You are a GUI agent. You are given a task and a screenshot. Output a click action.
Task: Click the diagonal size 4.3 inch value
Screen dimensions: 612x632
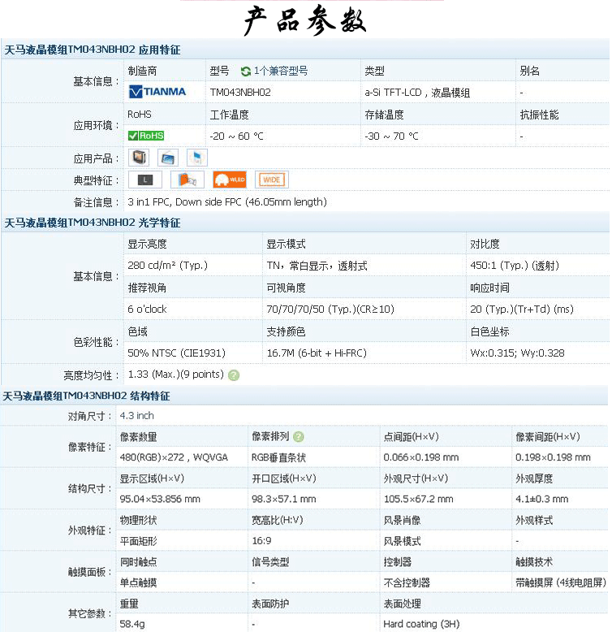pyautogui.click(x=137, y=416)
